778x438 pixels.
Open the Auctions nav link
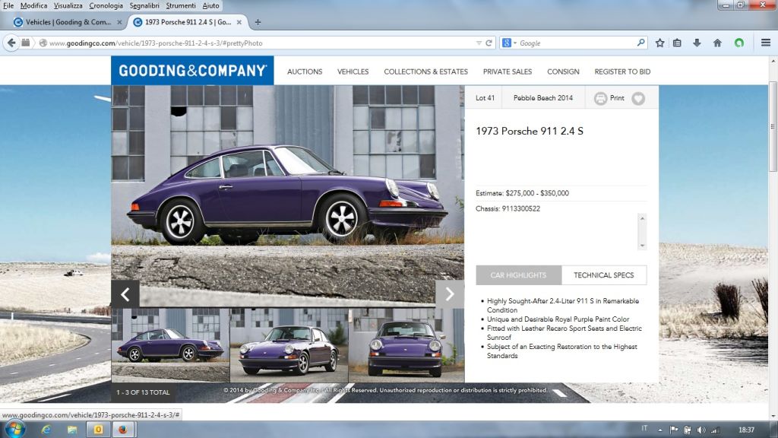pyautogui.click(x=305, y=71)
